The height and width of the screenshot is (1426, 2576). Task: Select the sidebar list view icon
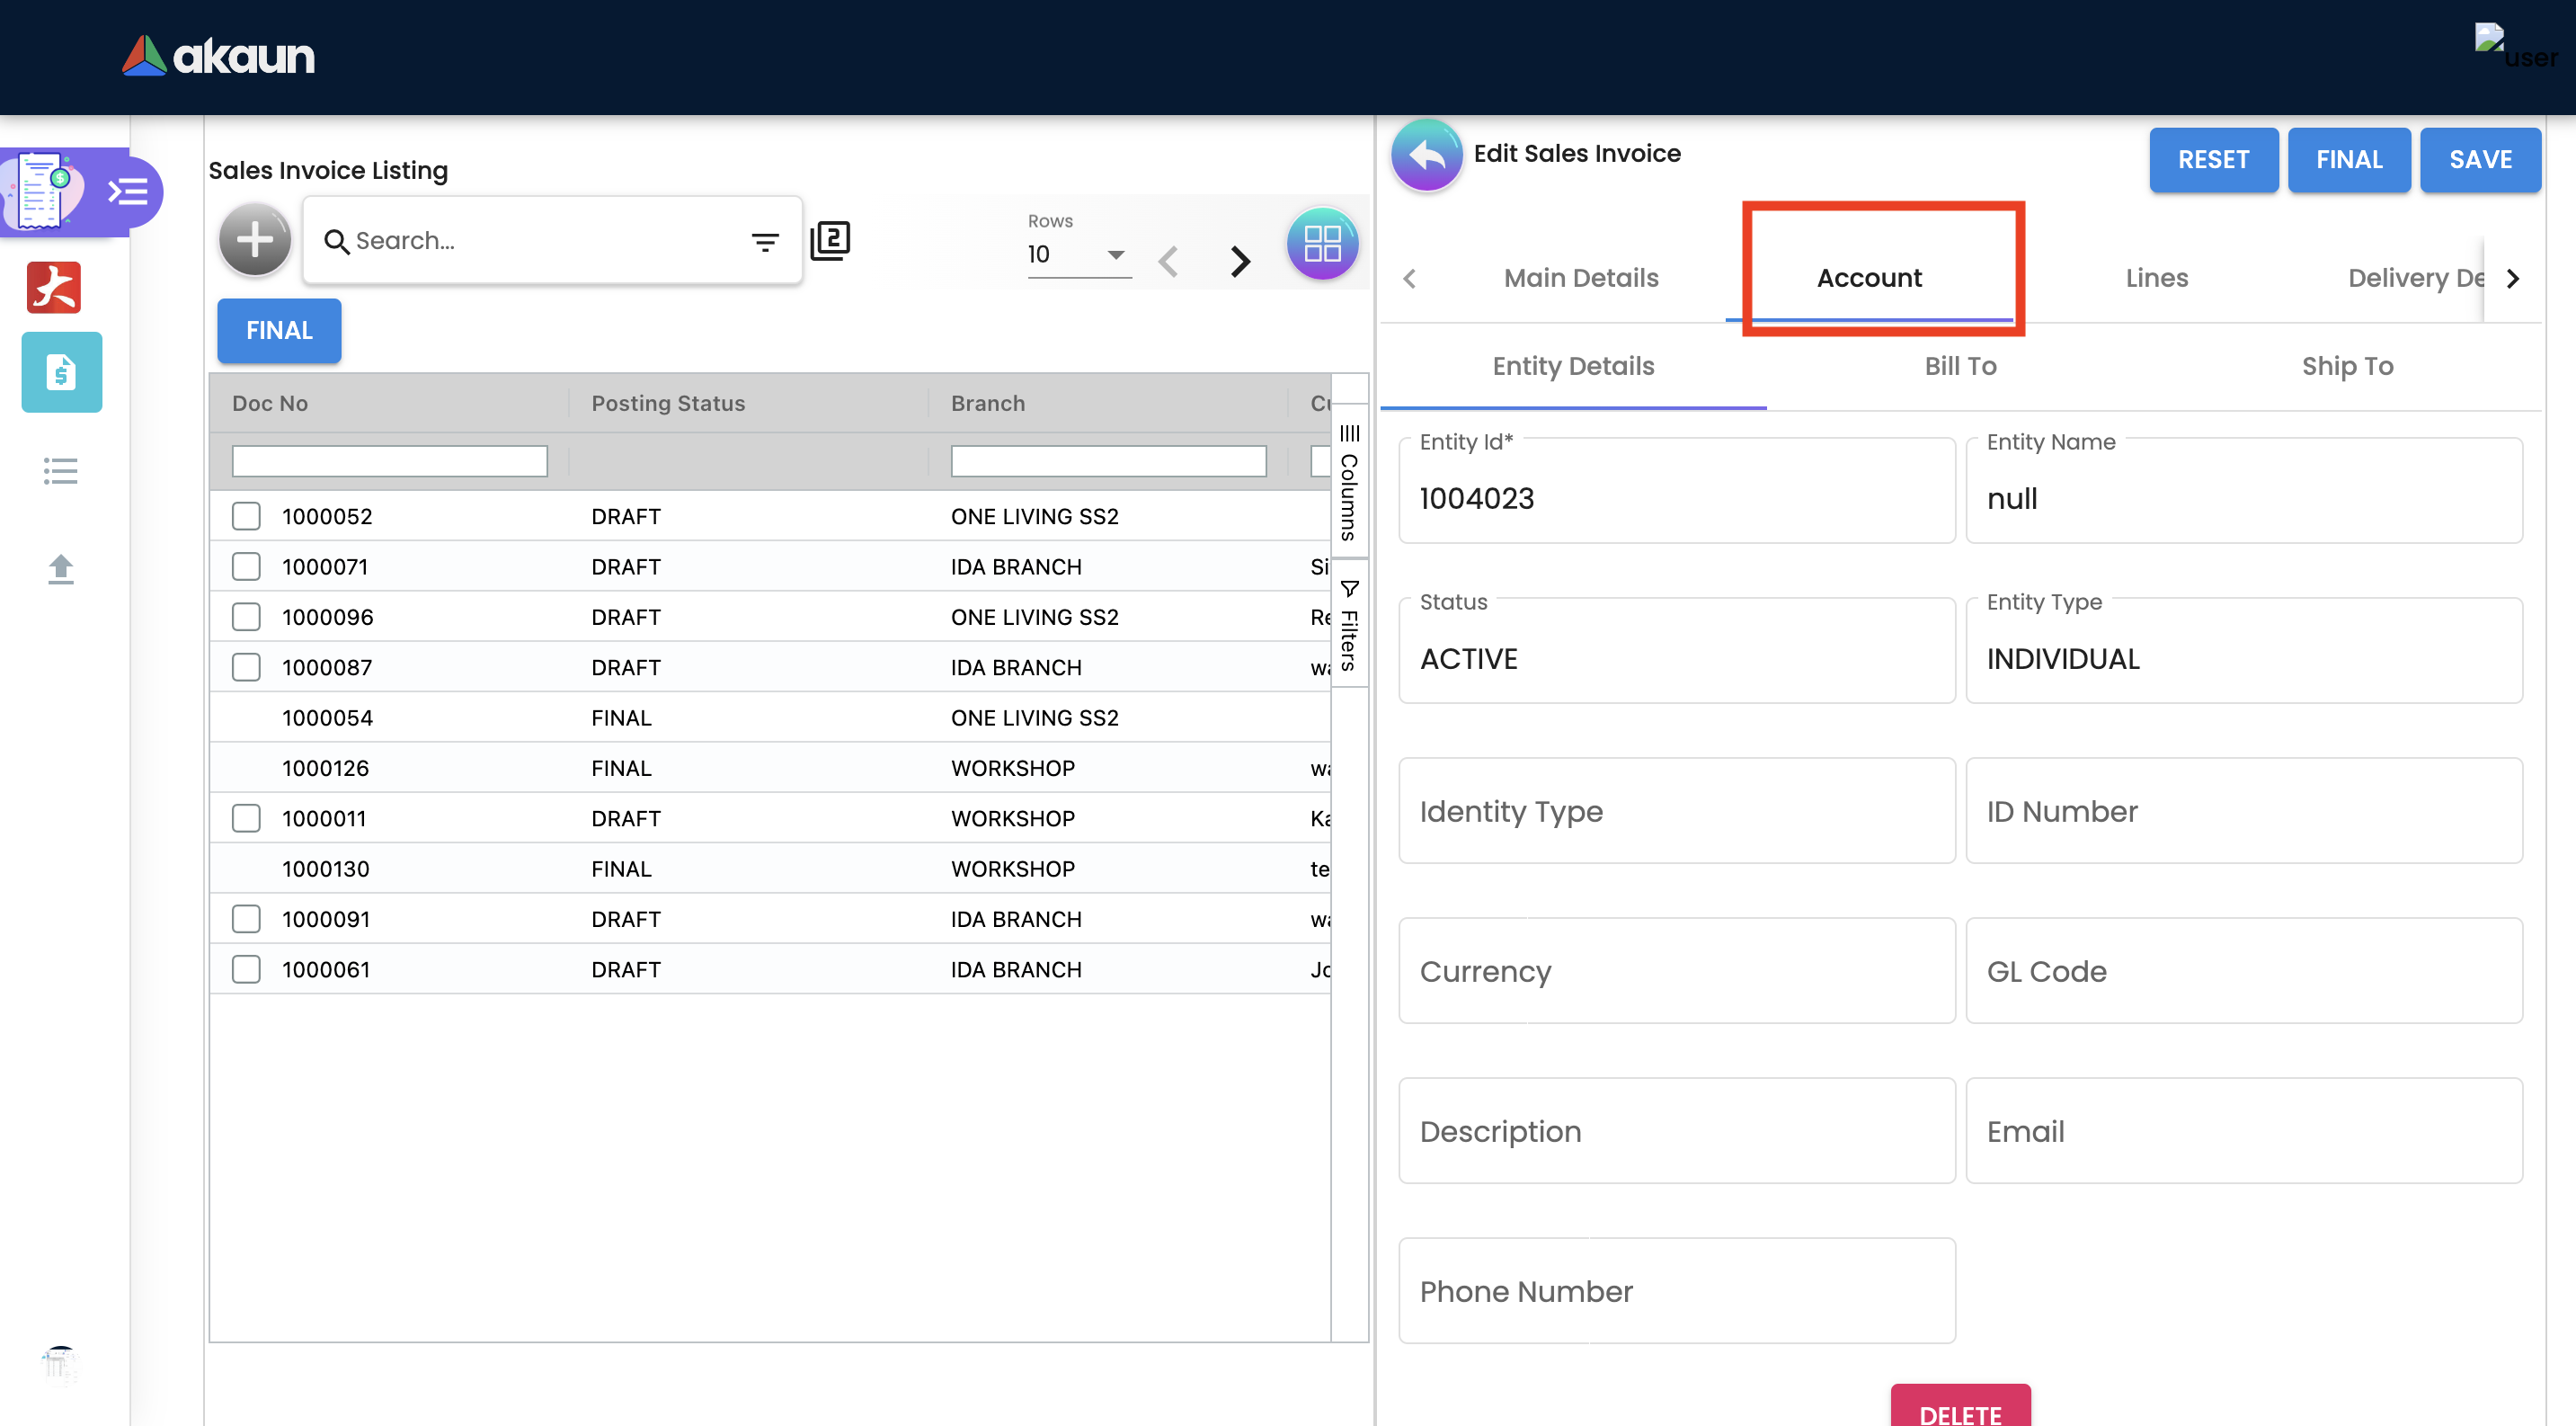point(61,471)
